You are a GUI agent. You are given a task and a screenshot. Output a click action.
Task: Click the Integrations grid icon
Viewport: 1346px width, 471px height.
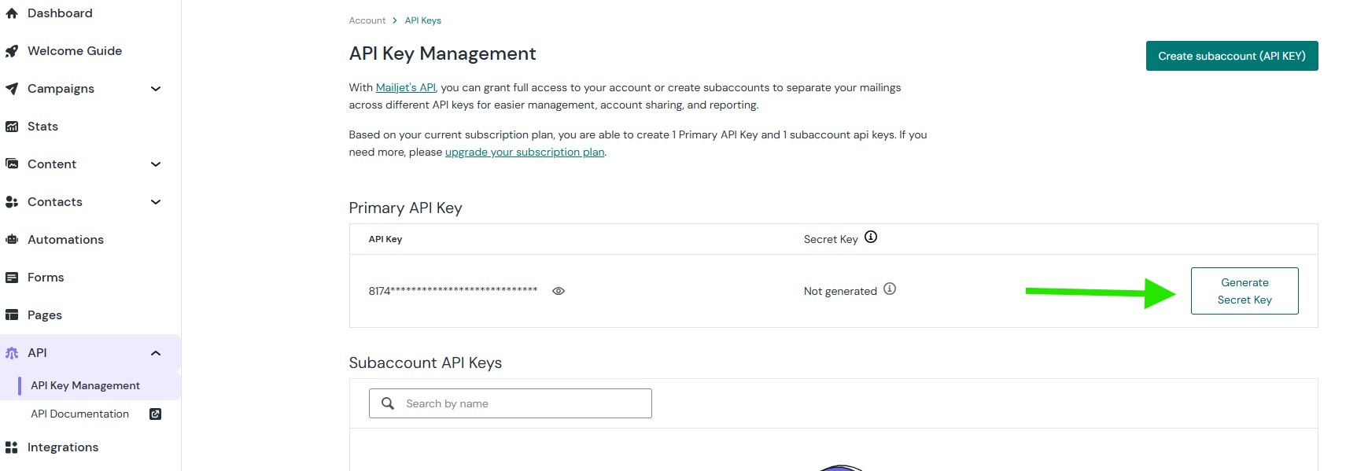pyautogui.click(x=12, y=447)
